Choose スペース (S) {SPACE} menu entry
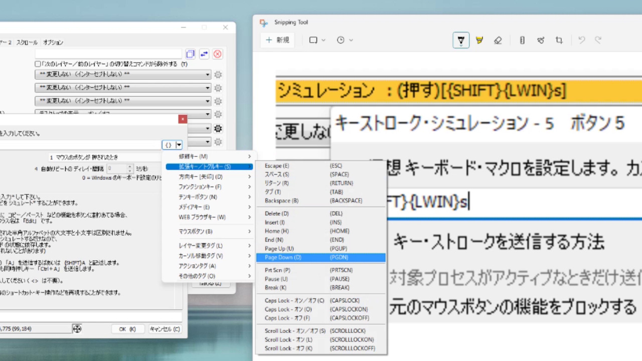 [x=321, y=174]
